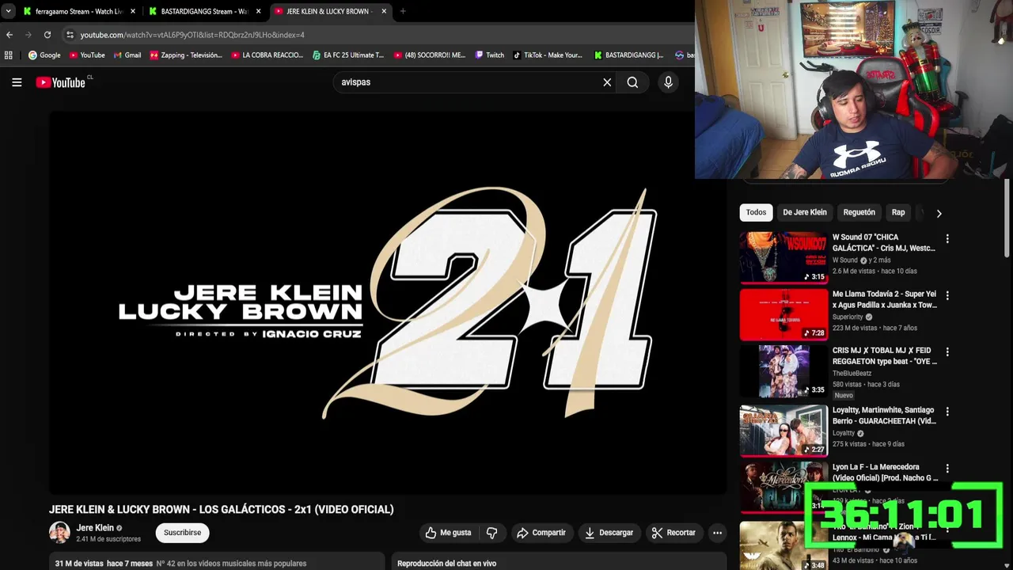
Task: Open the TikTok - Make Your... bookmark
Action: tap(547, 55)
